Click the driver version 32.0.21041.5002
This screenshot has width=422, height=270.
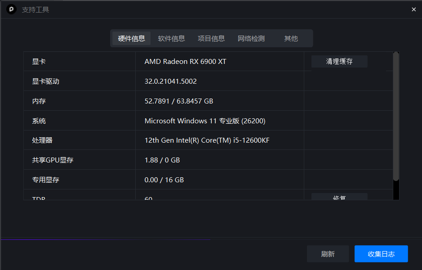coord(170,81)
